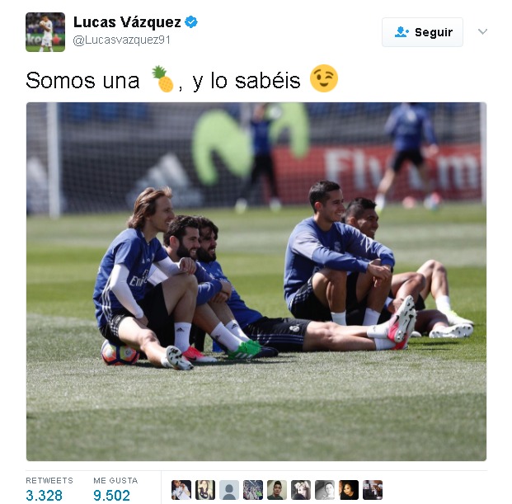Click the blue verified badge
Screen dimensions: 512x504
point(191,22)
